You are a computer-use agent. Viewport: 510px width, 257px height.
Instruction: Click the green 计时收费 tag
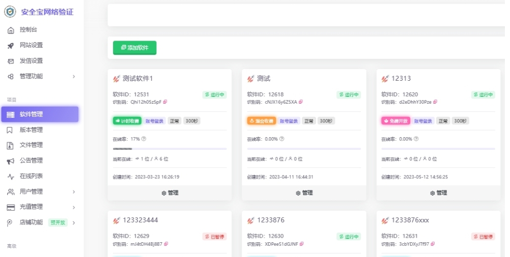[127, 121]
